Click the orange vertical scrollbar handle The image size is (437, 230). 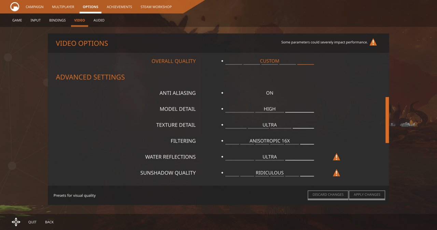(x=387, y=120)
